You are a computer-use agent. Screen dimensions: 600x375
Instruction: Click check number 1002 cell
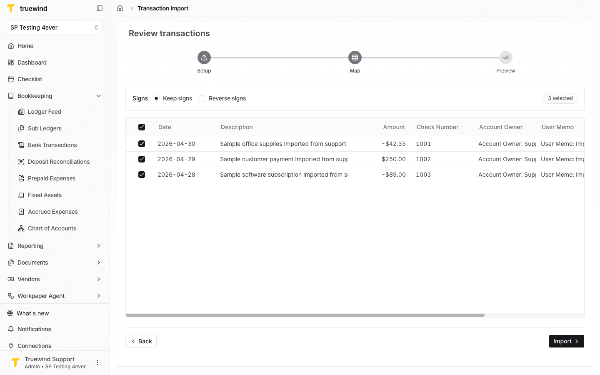(x=423, y=159)
